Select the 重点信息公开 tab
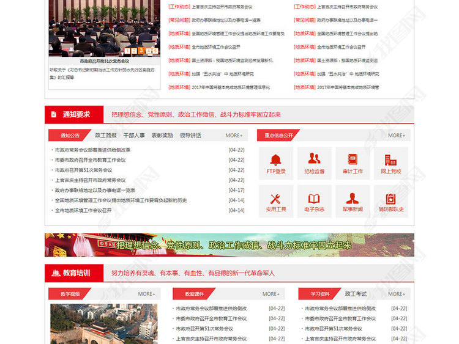 278,135
